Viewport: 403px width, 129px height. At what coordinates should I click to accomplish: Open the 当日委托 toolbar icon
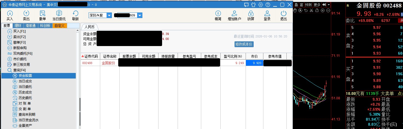[x=59, y=16]
